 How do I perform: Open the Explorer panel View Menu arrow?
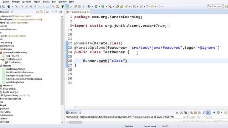pyautogui.click(x=52, y=11)
